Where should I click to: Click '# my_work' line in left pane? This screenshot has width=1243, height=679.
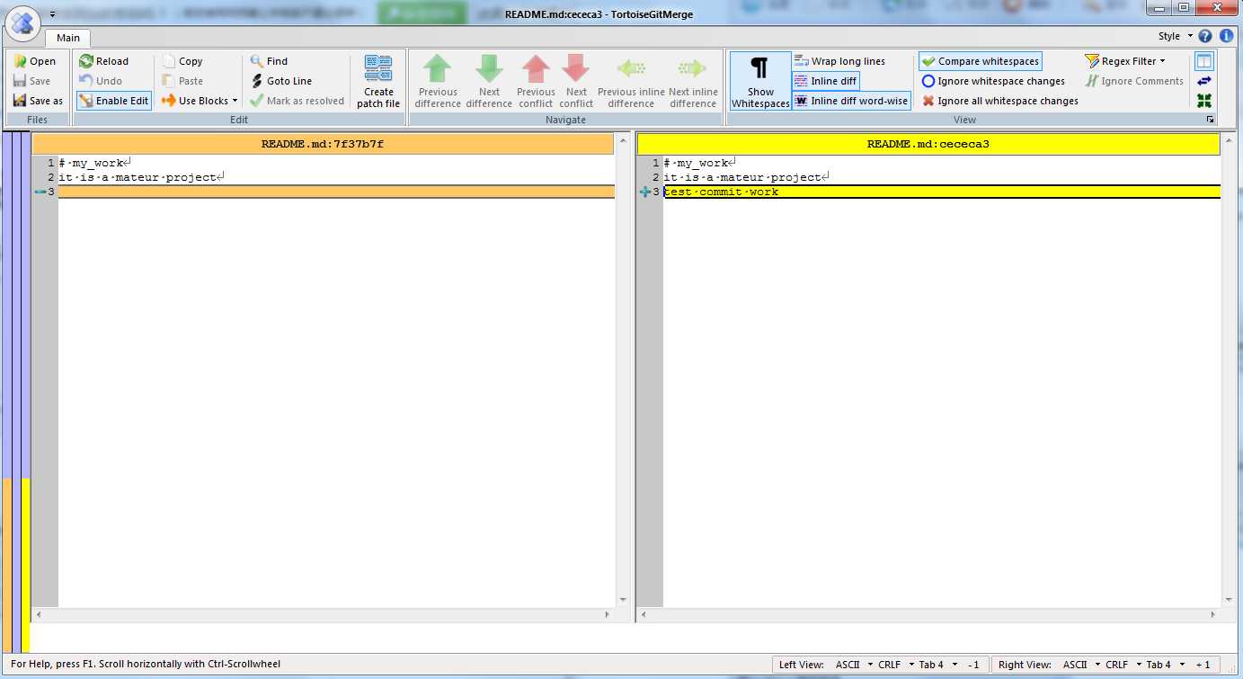click(x=94, y=163)
